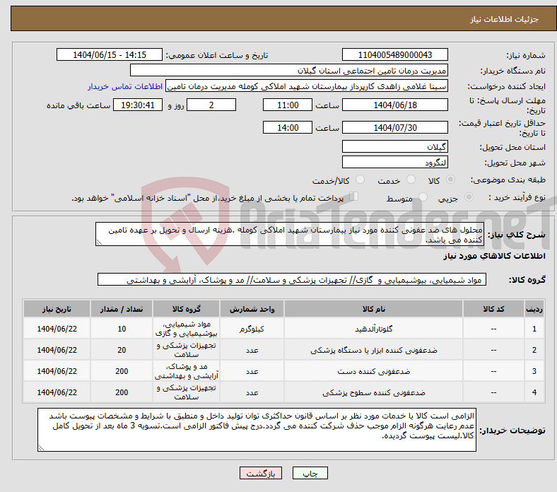Toggle the treasury documents payment checkbox
Screen dimensions: 557x492
point(354,198)
